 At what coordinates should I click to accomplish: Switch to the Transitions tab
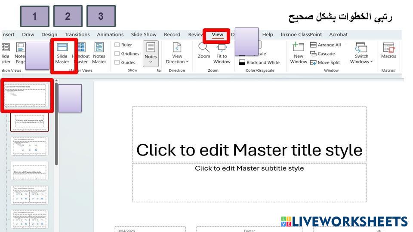77,34
